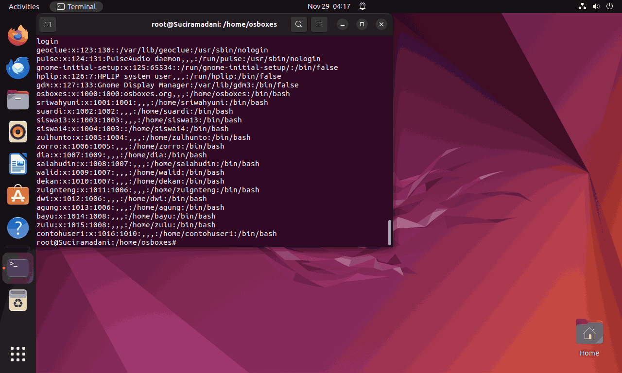Click the zulu user line
The height and width of the screenshot is (373, 622).
coord(126,225)
